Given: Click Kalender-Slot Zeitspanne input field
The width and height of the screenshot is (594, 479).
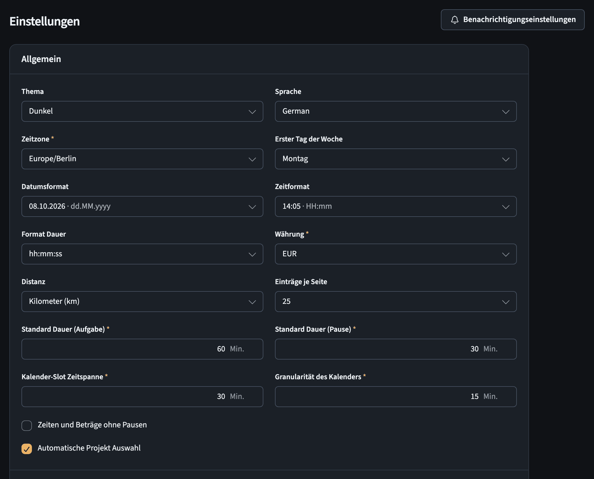Looking at the screenshot, I should [x=142, y=396].
